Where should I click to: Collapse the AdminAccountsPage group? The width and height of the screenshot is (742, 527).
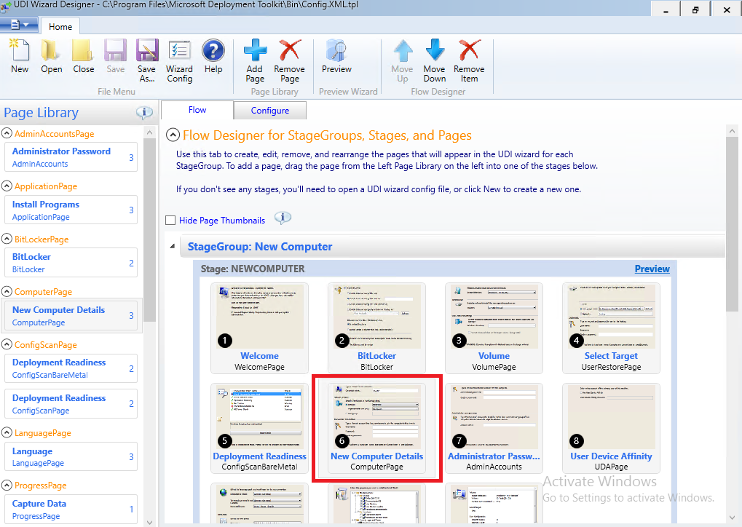[x=7, y=133]
